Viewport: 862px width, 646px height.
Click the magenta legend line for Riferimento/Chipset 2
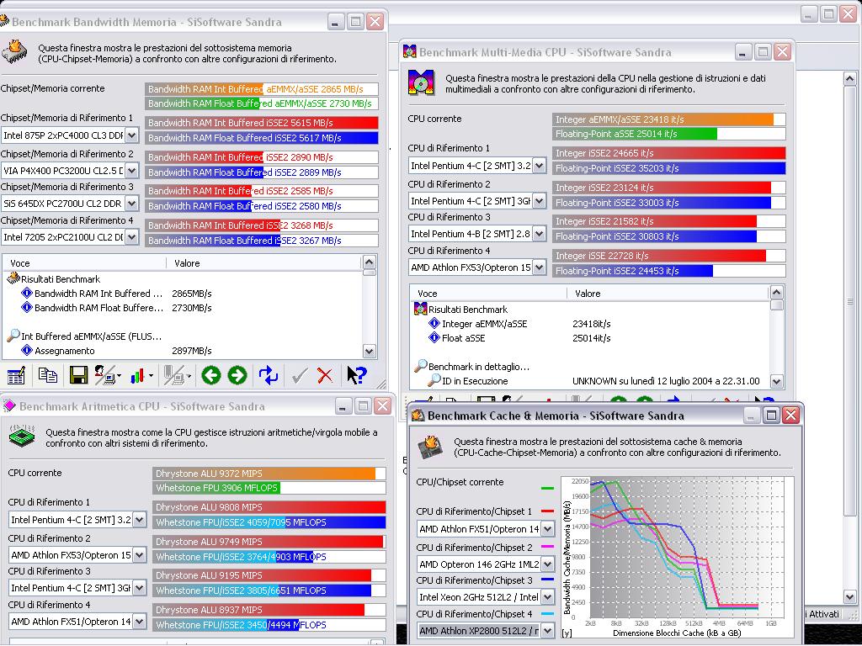pyautogui.click(x=547, y=547)
